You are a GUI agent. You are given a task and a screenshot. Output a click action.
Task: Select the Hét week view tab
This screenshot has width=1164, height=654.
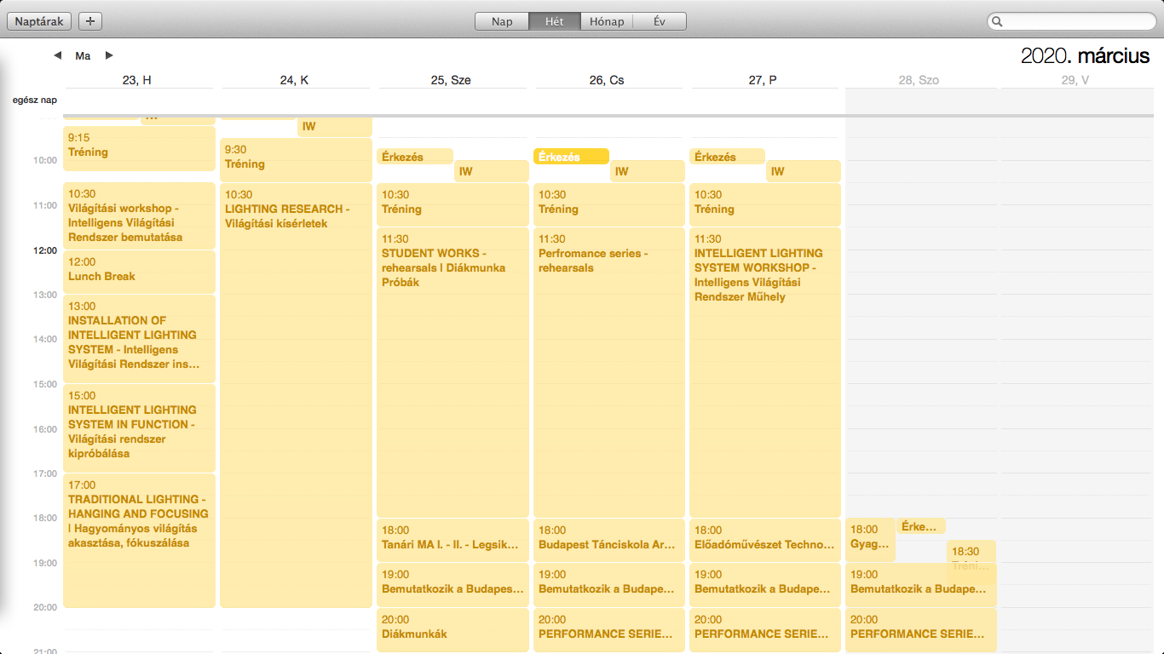point(555,21)
